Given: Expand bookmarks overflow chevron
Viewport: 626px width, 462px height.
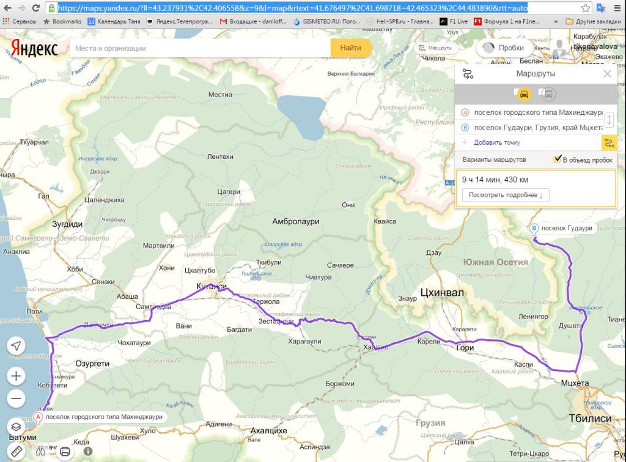Looking at the screenshot, I should coord(556,21).
